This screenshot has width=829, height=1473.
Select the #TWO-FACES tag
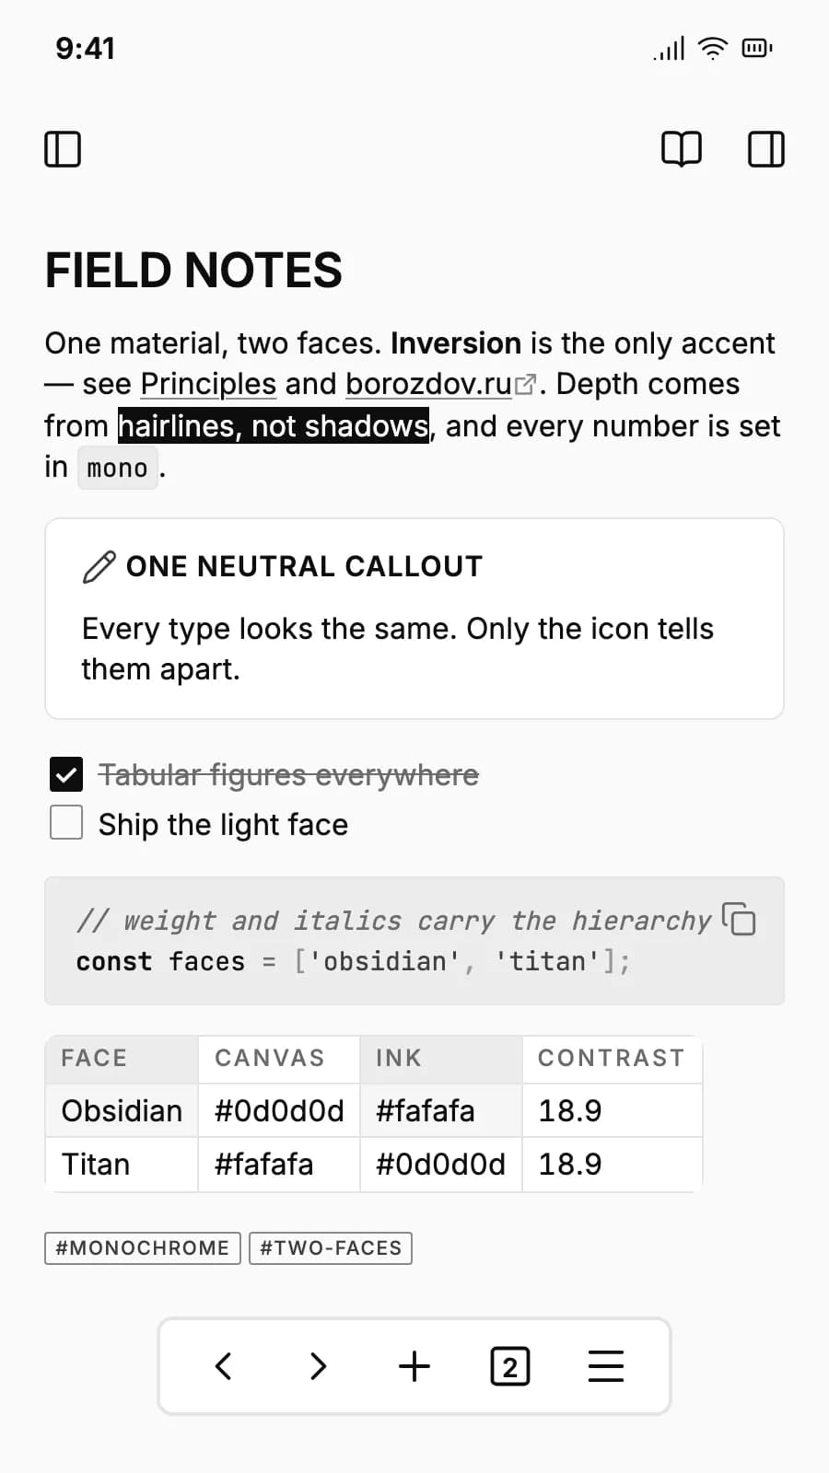tap(331, 1248)
